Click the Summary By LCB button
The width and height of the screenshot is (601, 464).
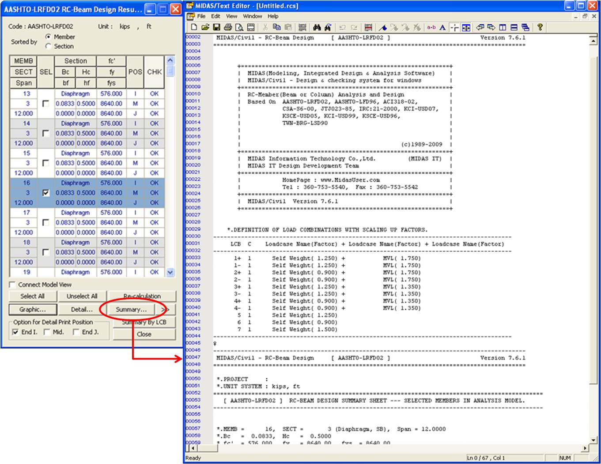click(144, 322)
